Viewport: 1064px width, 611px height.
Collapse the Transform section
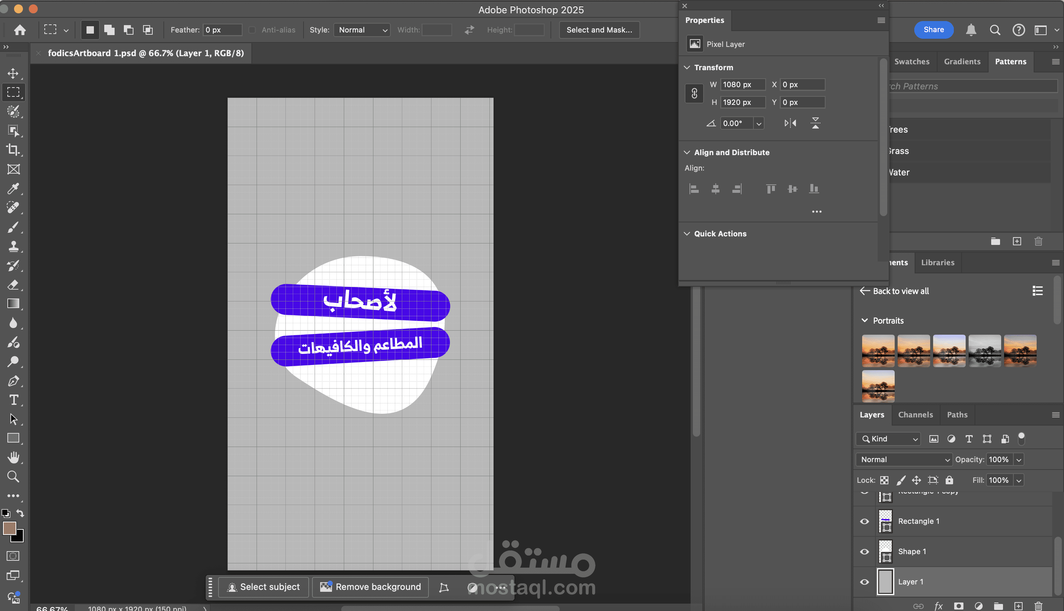coord(687,68)
